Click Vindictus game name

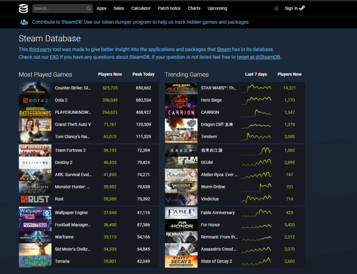[x=209, y=199]
